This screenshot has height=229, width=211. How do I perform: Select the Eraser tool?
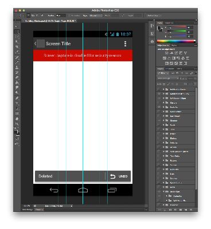[17, 77]
